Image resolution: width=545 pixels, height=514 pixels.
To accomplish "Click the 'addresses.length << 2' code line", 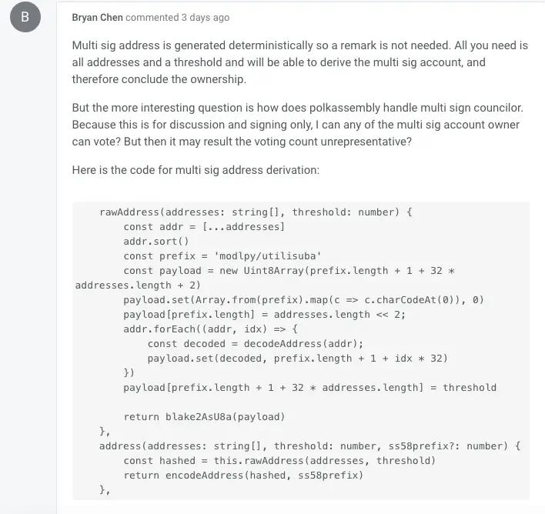I will [264, 314].
